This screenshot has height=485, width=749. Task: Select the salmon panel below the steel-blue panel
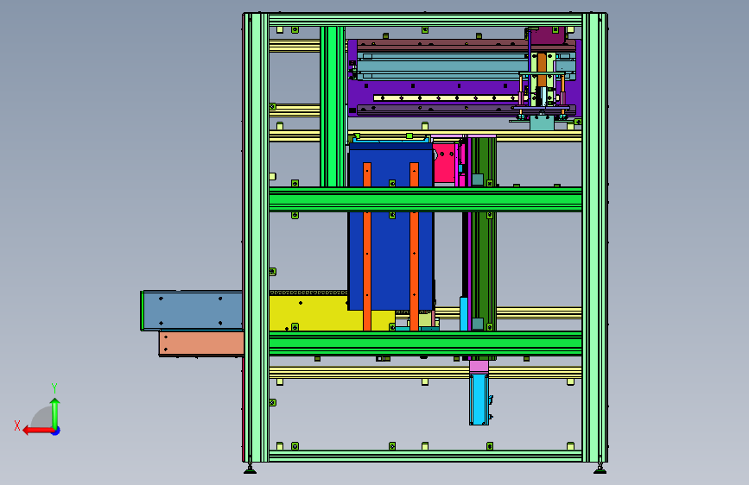tap(201, 343)
